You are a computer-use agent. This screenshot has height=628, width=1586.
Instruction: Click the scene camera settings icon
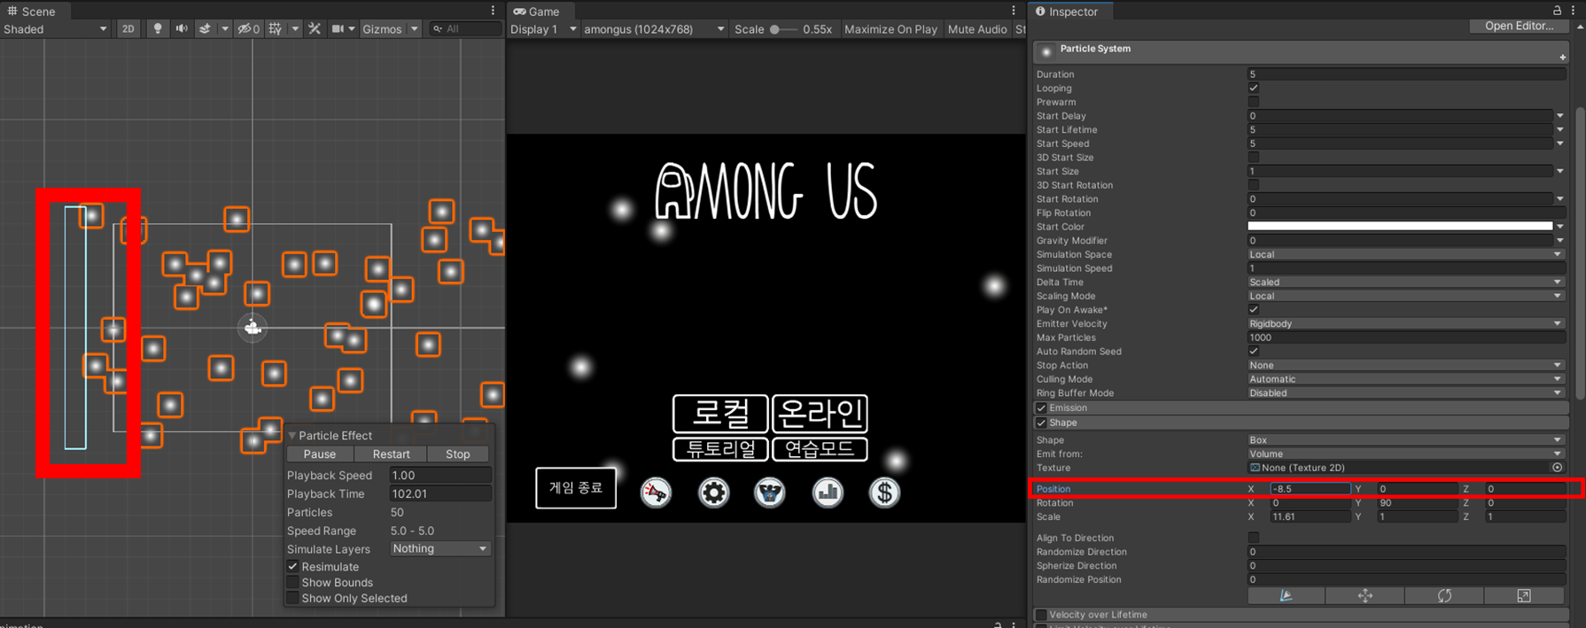(x=338, y=28)
